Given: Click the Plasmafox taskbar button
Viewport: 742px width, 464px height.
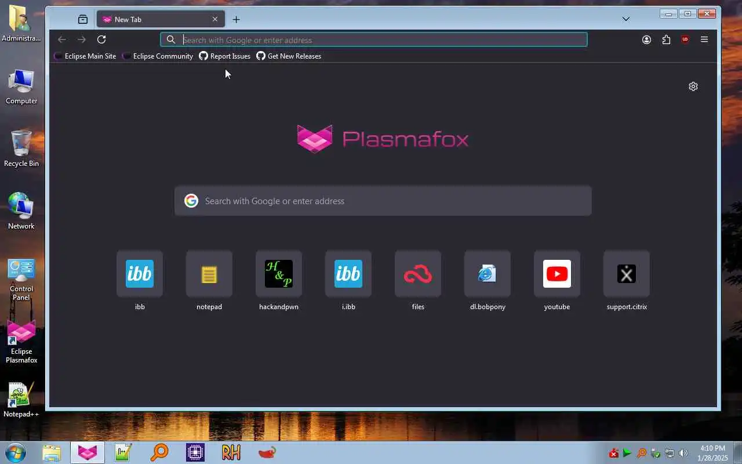Looking at the screenshot, I should coord(88,452).
